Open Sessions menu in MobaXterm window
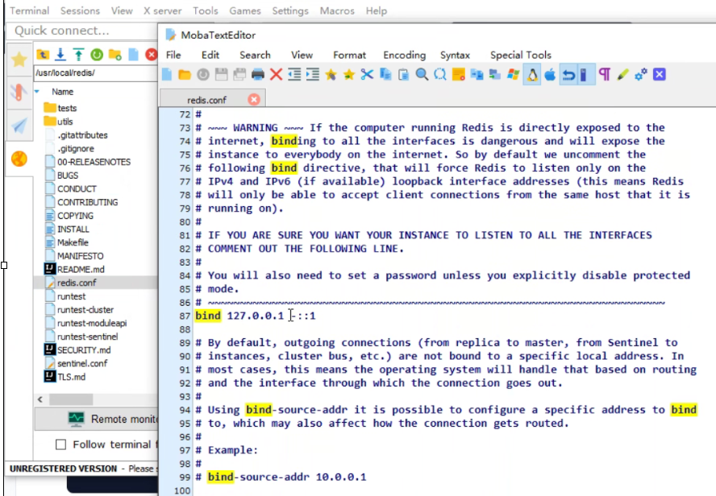Image resolution: width=716 pixels, height=496 pixels. pos(80,11)
